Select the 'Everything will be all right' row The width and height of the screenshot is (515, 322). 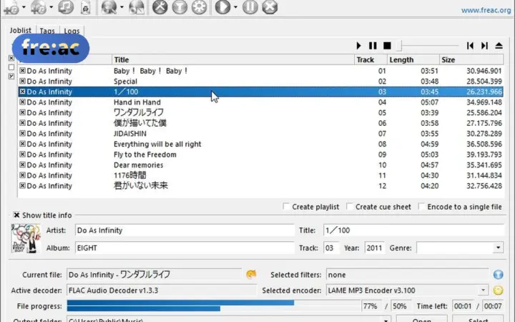point(261,144)
